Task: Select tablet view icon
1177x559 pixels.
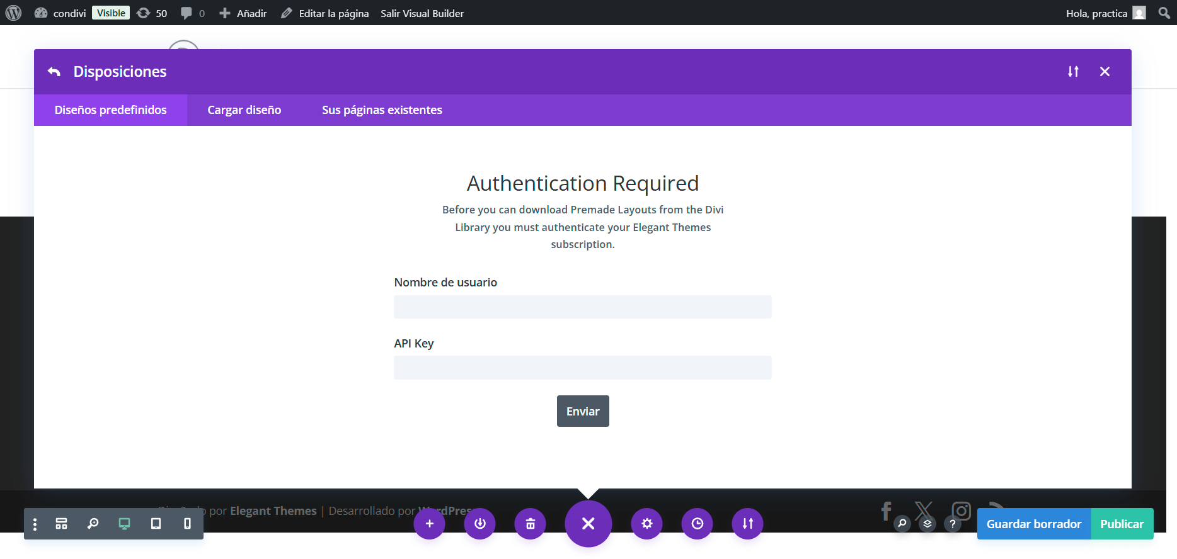Action: tap(156, 524)
